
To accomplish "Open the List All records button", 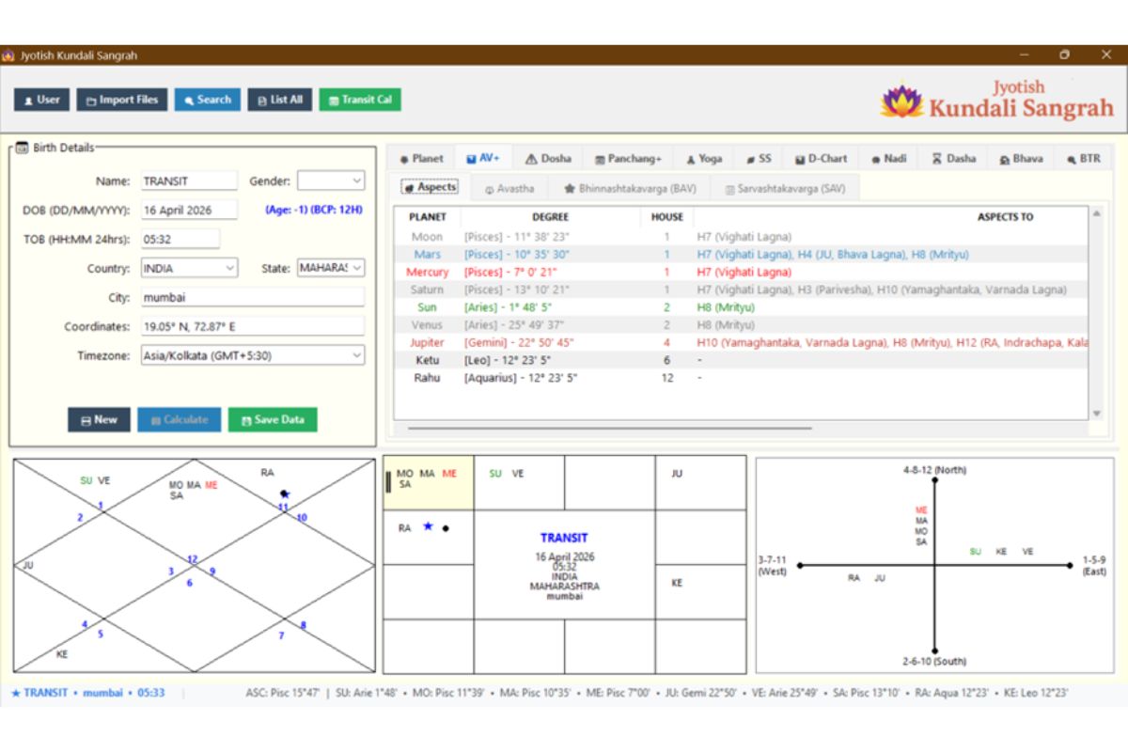I will point(280,100).
